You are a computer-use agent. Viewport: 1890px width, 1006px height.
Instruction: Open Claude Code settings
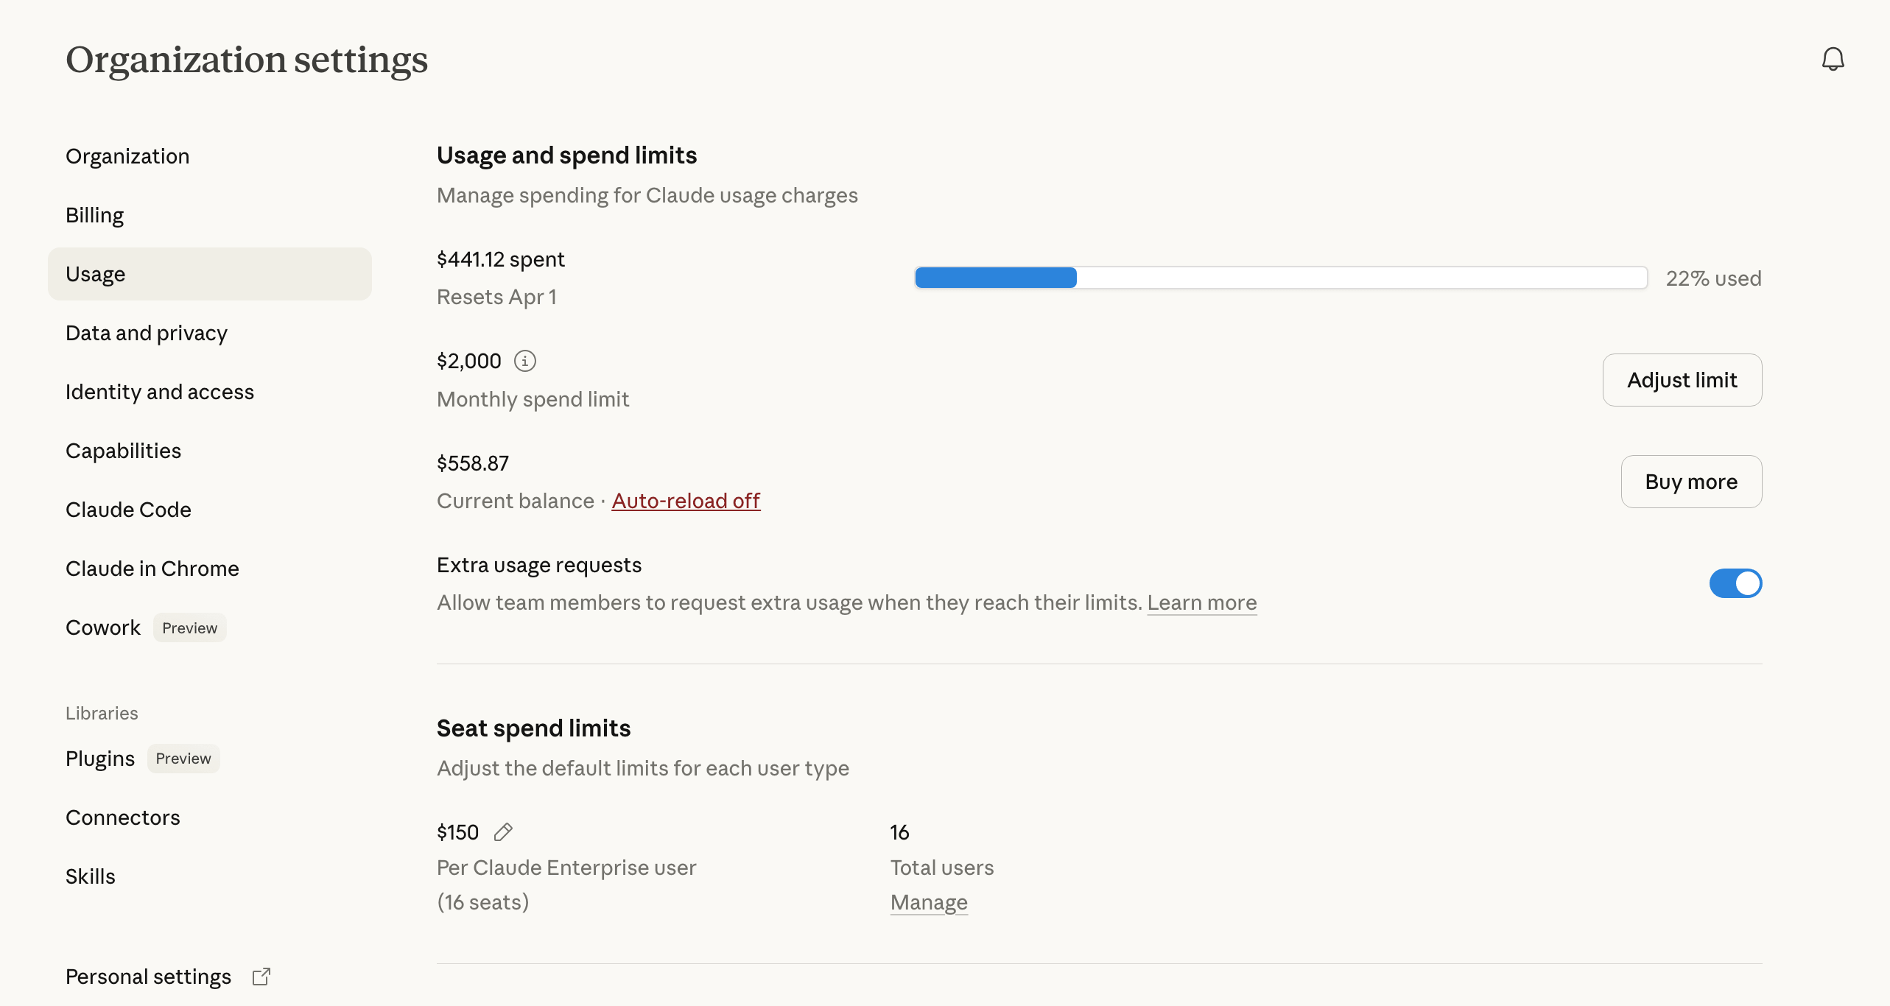click(x=128, y=510)
